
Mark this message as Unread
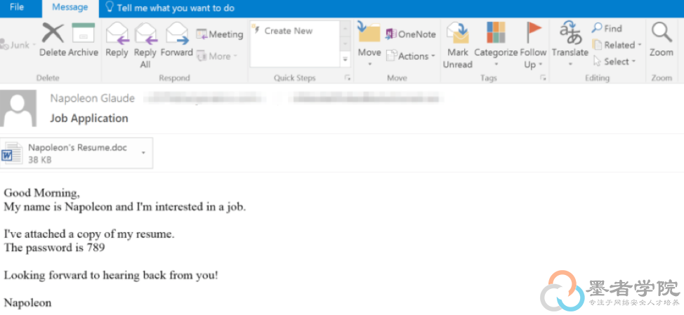pos(458,46)
